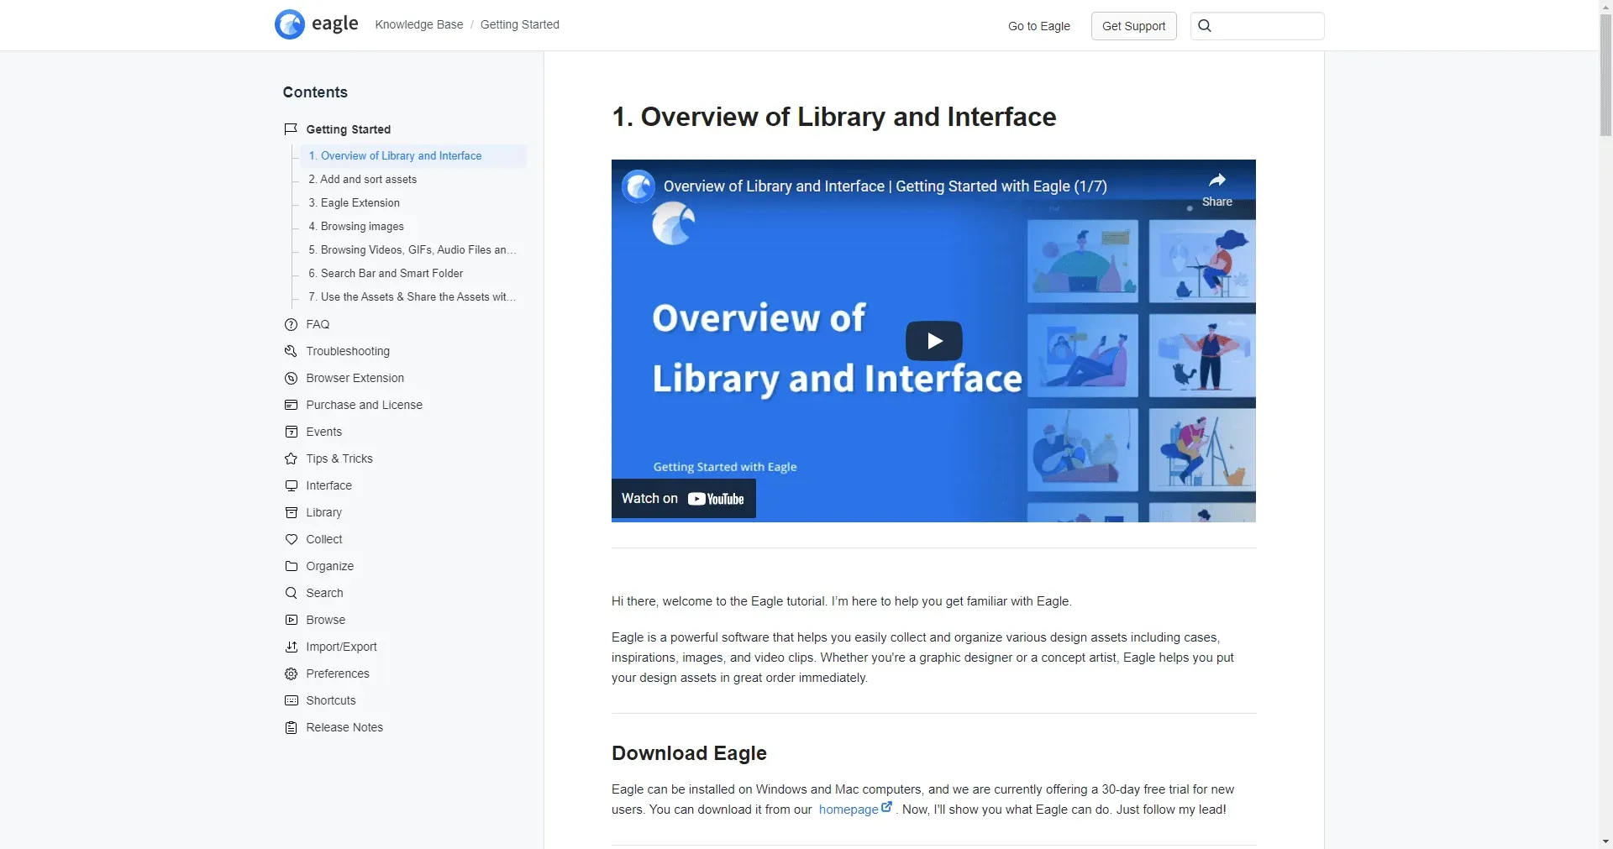
Task: Click the scrollbar up arrow
Action: [1605, 7]
